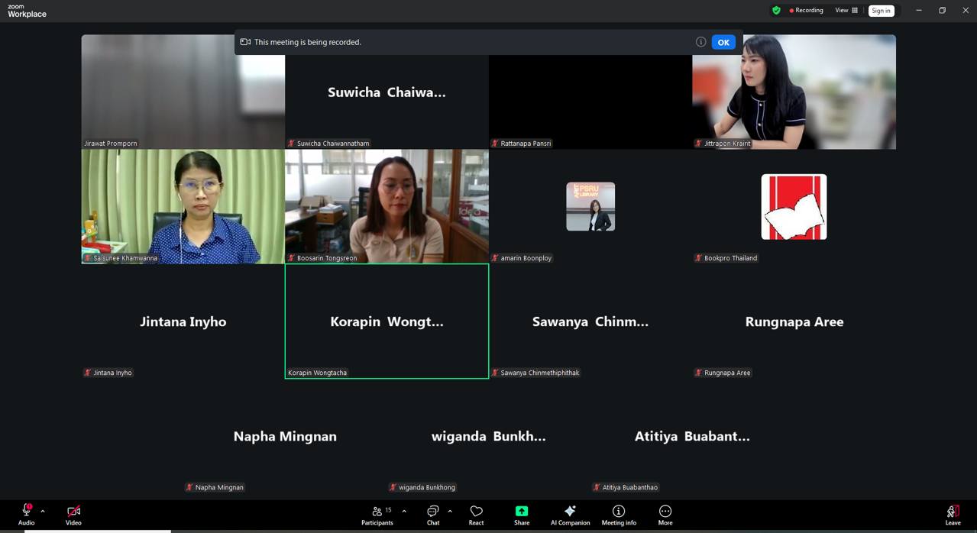Click the Sign in button
977x533 pixels.
pos(881,11)
